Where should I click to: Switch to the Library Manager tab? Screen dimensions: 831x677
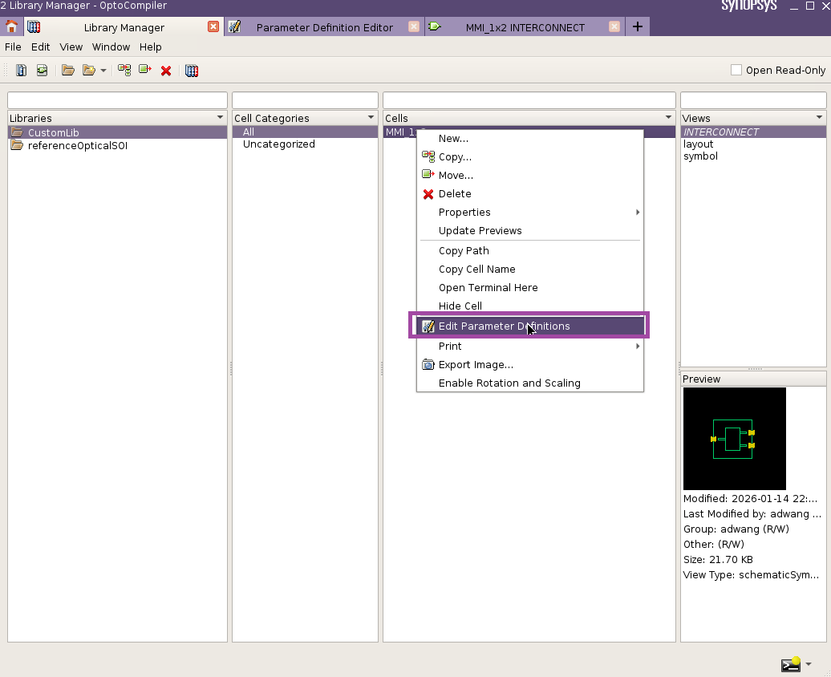(124, 27)
